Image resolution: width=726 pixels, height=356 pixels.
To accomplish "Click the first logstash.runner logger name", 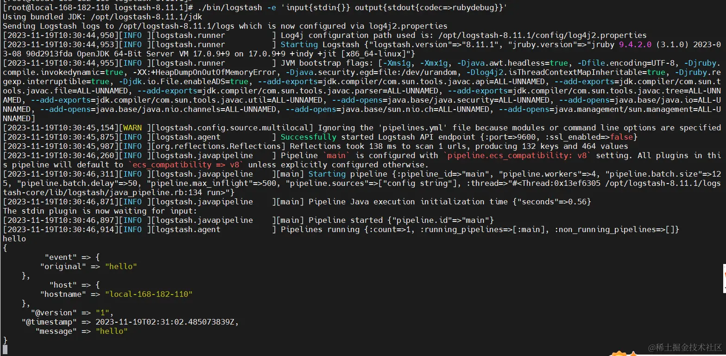I will [190, 35].
